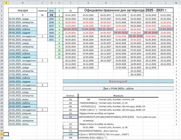Click bold date 28.04.2030
The width and height of the screenshot is (181, 140).
pos(151,33)
